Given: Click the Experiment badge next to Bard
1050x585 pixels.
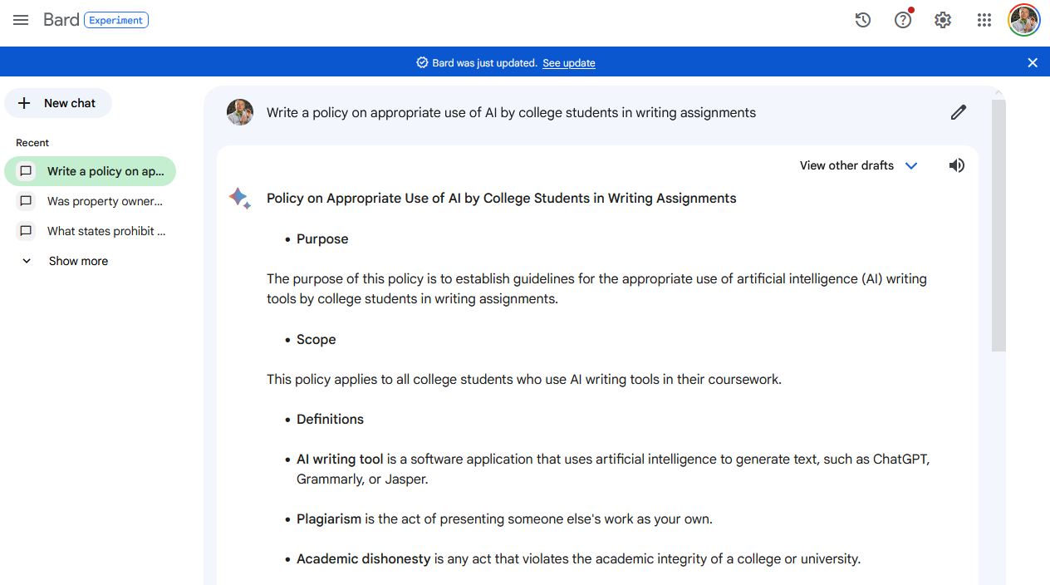Looking at the screenshot, I should (x=116, y=19).
